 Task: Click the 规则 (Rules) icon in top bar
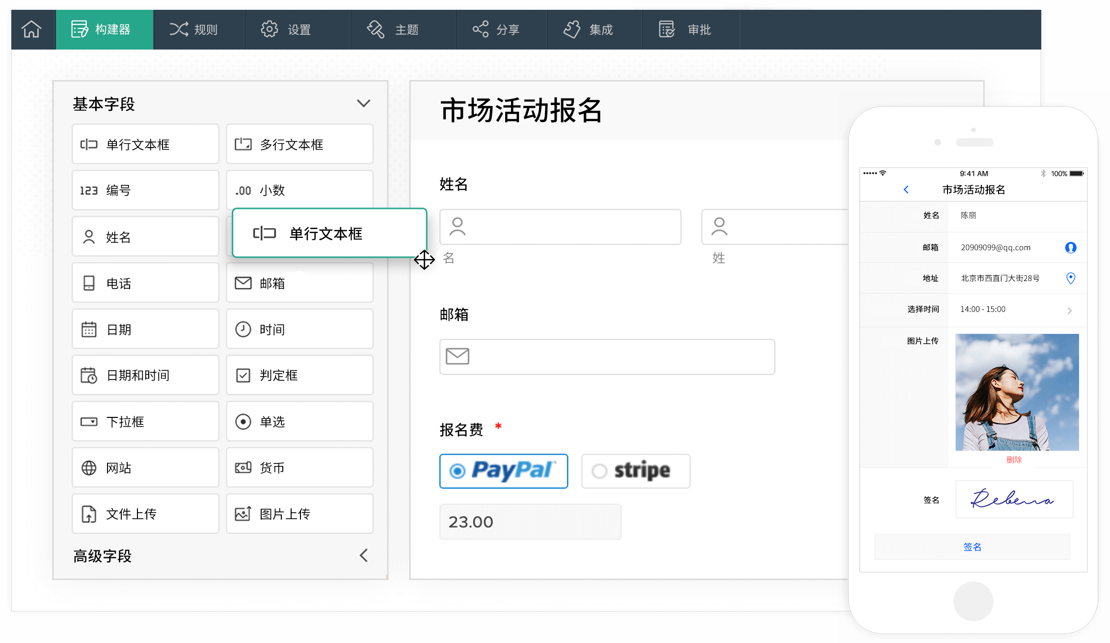pyautogui.click(x=180, y=29)
